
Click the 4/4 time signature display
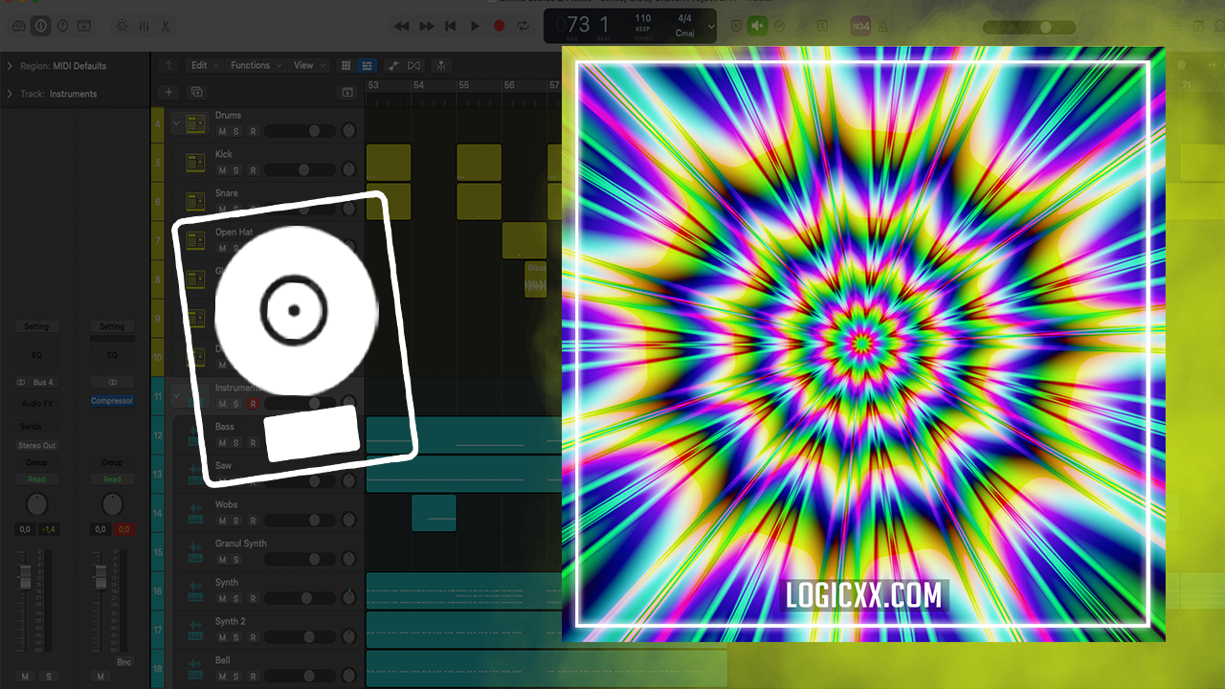click(684, 18)
